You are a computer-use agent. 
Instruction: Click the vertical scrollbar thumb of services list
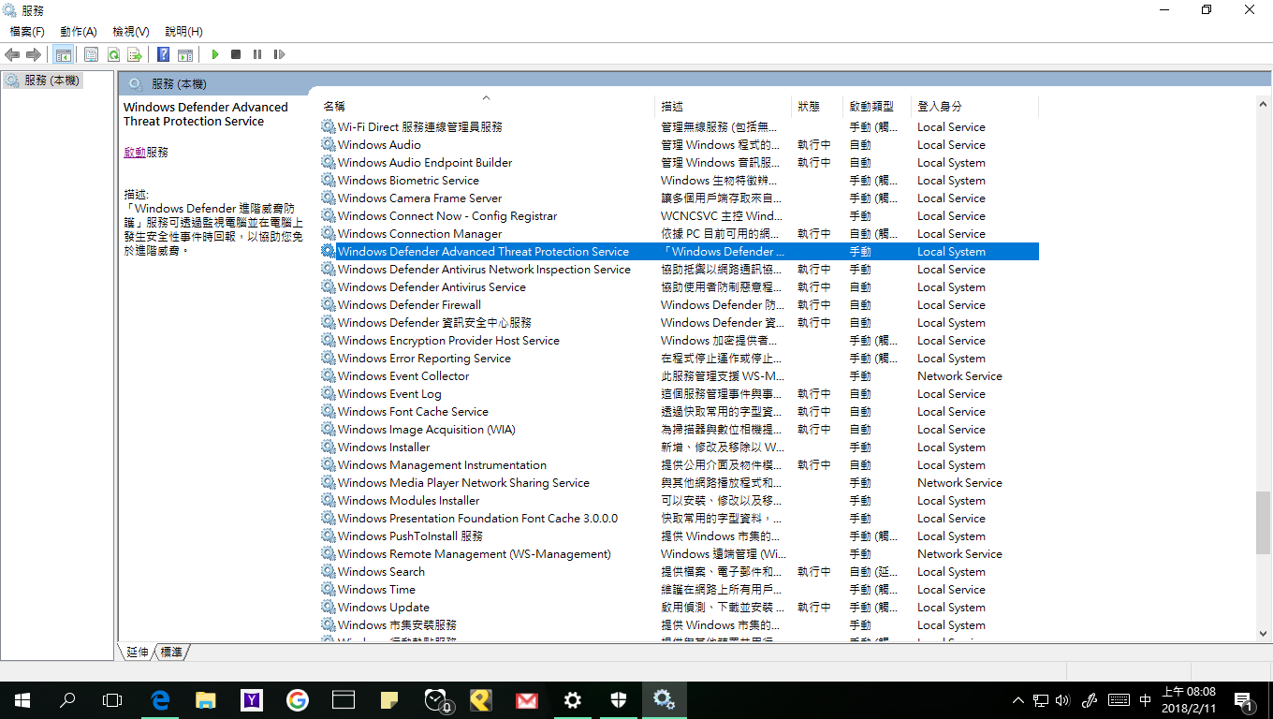pos(1263,522)
